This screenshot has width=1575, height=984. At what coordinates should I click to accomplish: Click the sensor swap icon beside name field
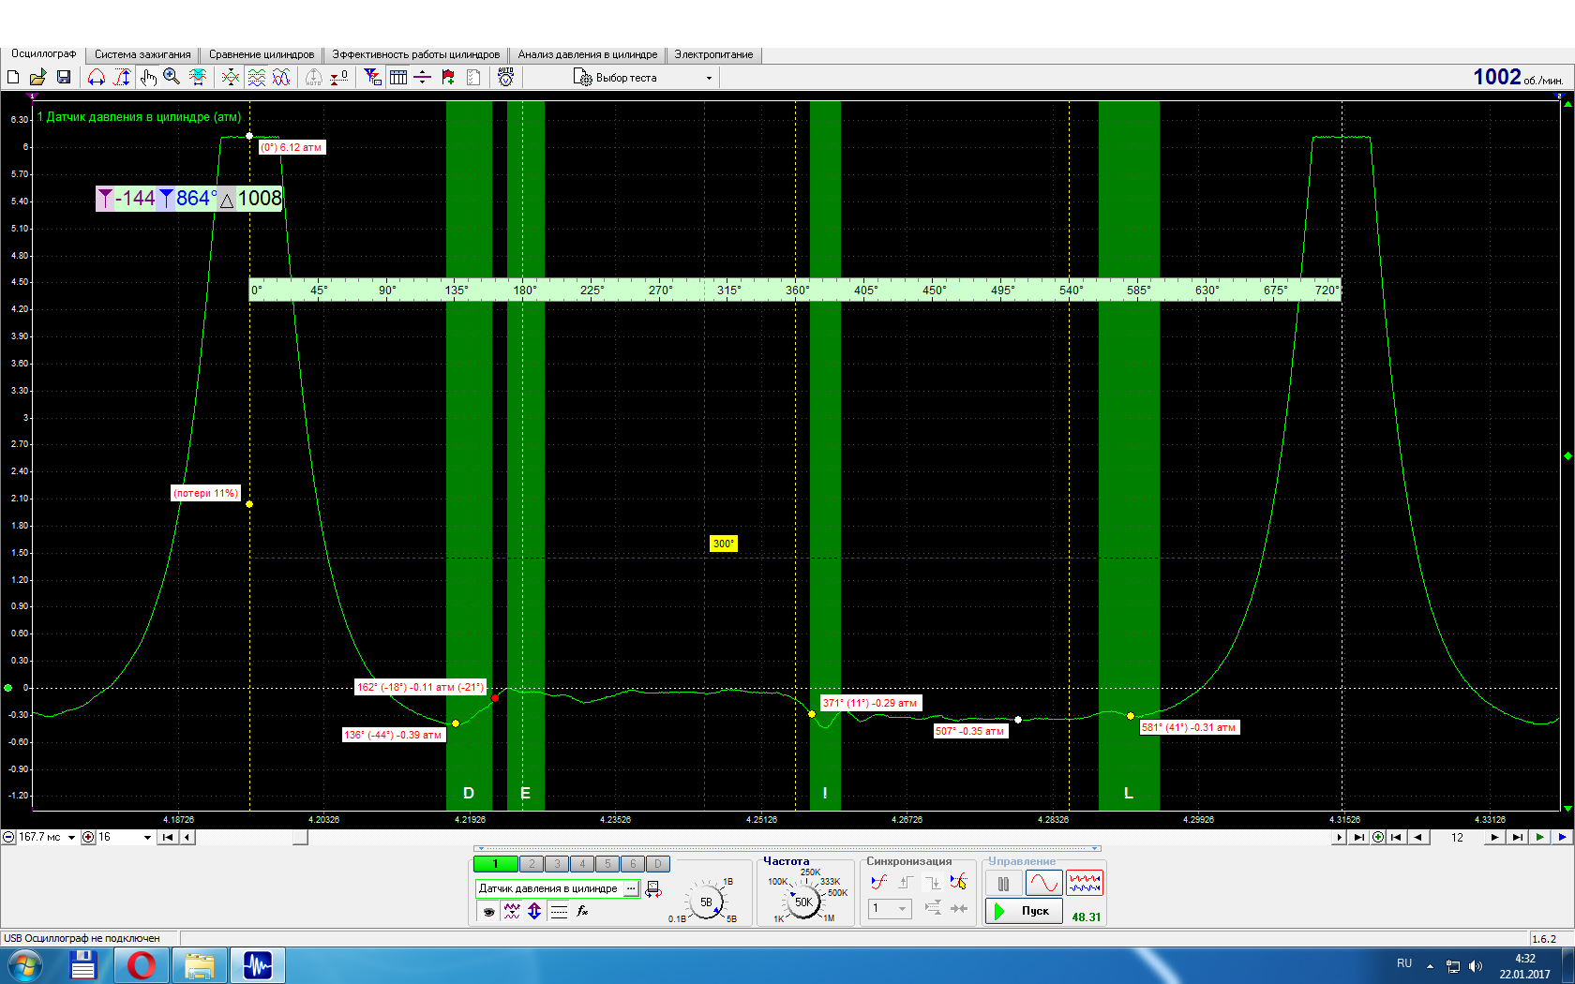653,889
